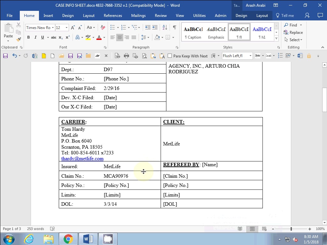This screenshot has width=327, height=245.
Task: Open the Find dropdown arrow
Action: pos(301,25)
